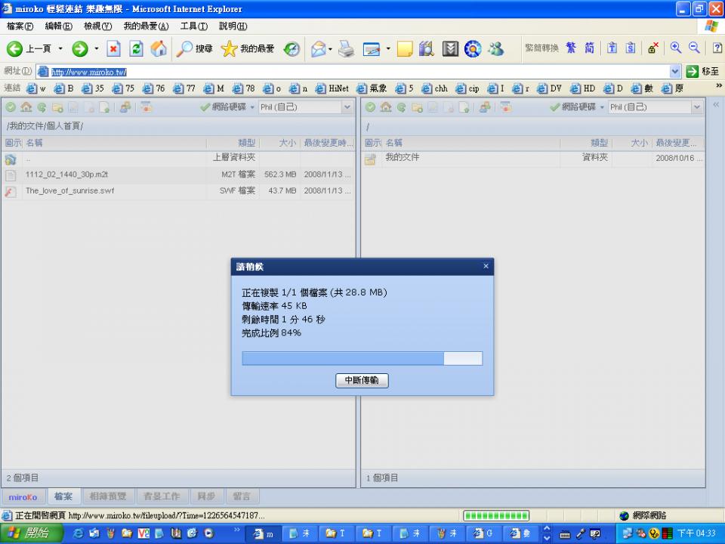The height and width of the screenshot is (544, 725).
Task: Click the Mail envelope icon
Action: click(x=319, y=48)
